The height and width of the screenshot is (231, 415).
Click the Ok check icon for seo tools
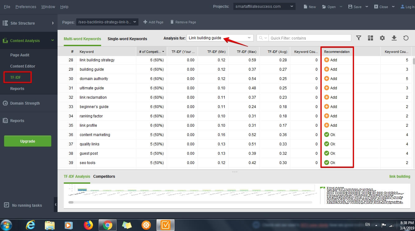327,163
